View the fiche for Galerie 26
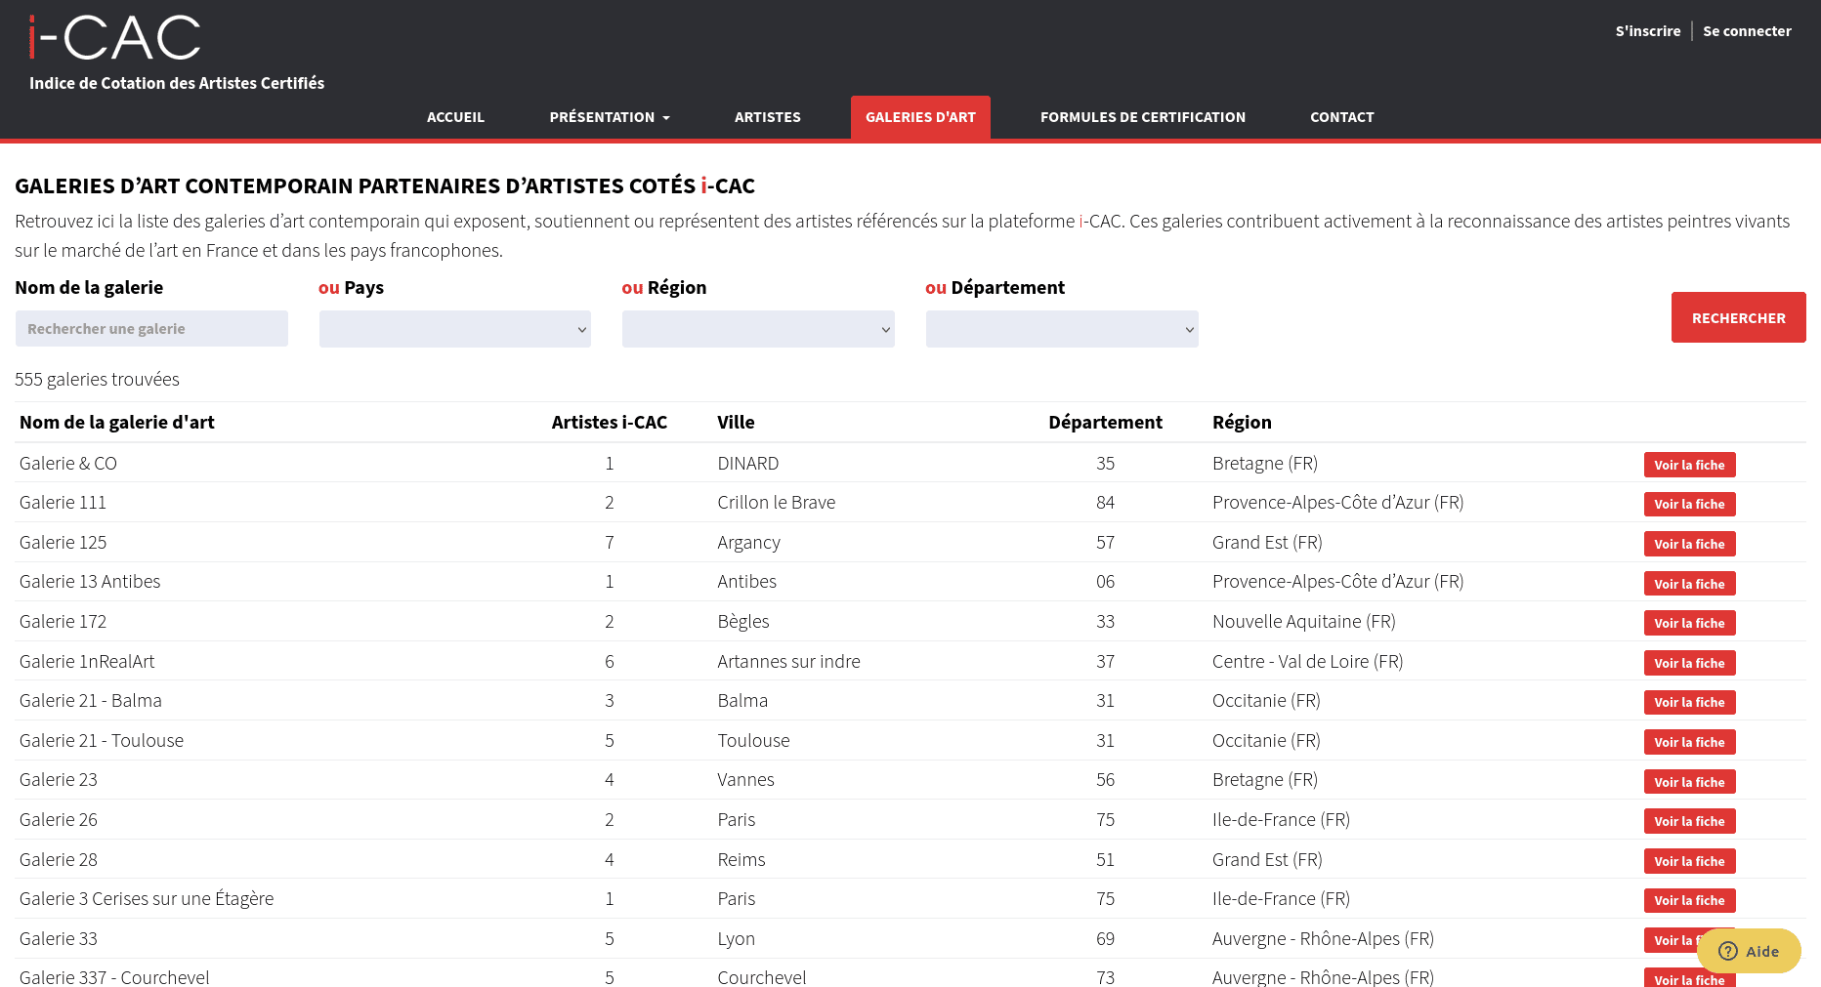This screenshot has height=987, width=1821. click(1689, 821)
